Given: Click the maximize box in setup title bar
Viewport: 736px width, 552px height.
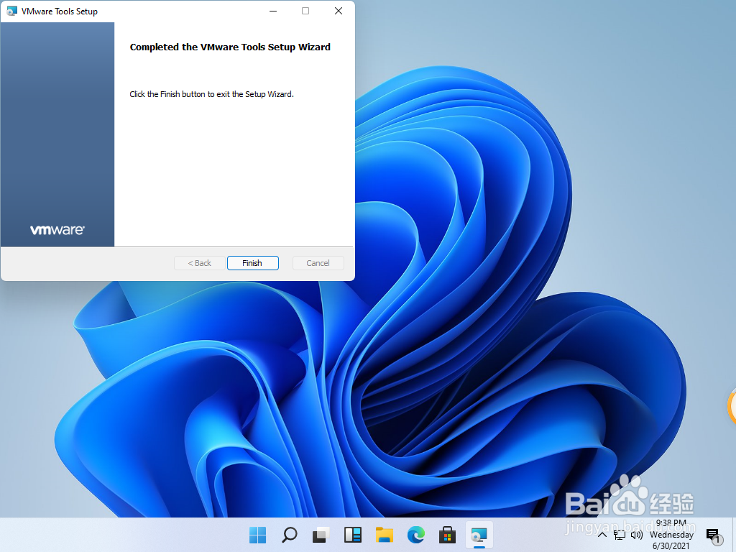Looking at the screenshot, I should tap(305, 11).
